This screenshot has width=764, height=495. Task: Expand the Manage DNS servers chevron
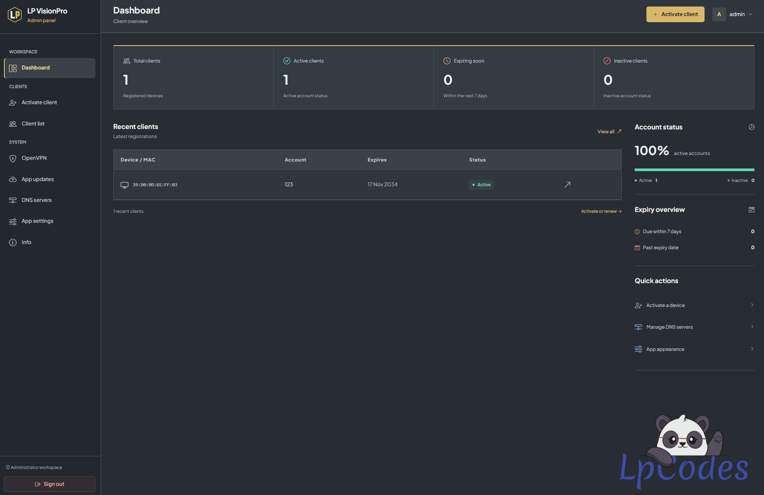tap(752, 327)
